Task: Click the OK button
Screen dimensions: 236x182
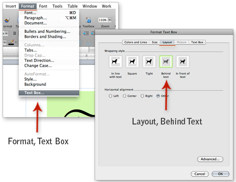Action: point(220,174)
